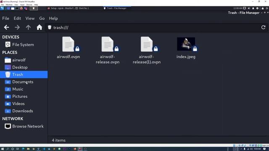Click the Windows Start button
269x151 pixels.
click(x=3, y=149)
